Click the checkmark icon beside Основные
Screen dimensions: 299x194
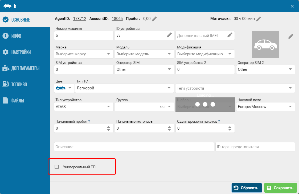6,20
